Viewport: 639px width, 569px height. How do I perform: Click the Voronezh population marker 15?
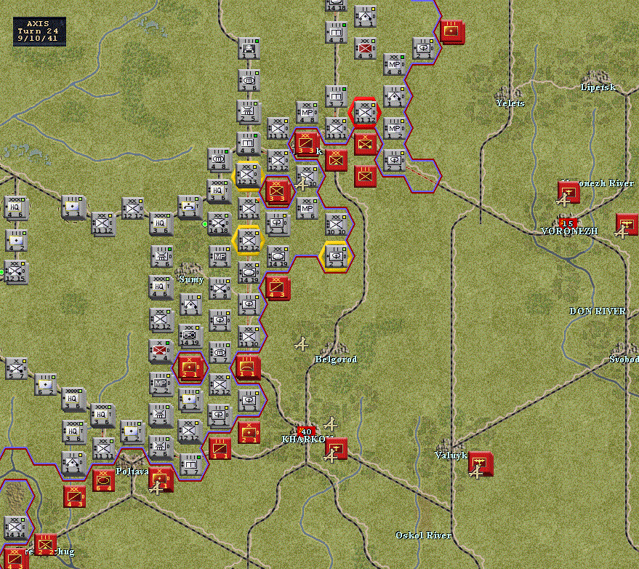pos(568,223)
